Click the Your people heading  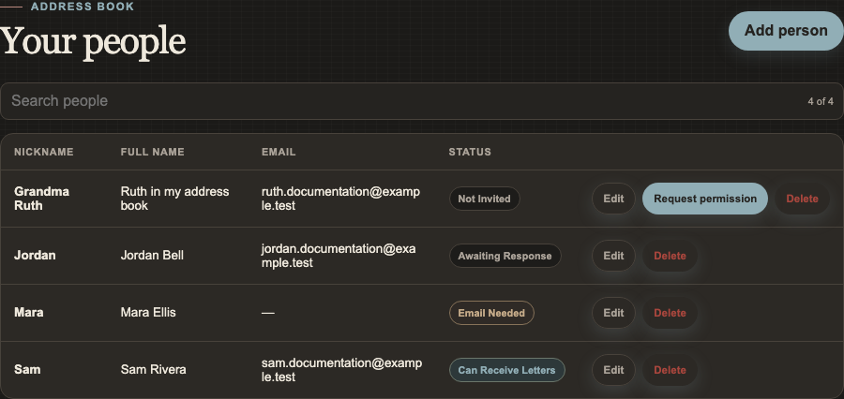[93, 42]
